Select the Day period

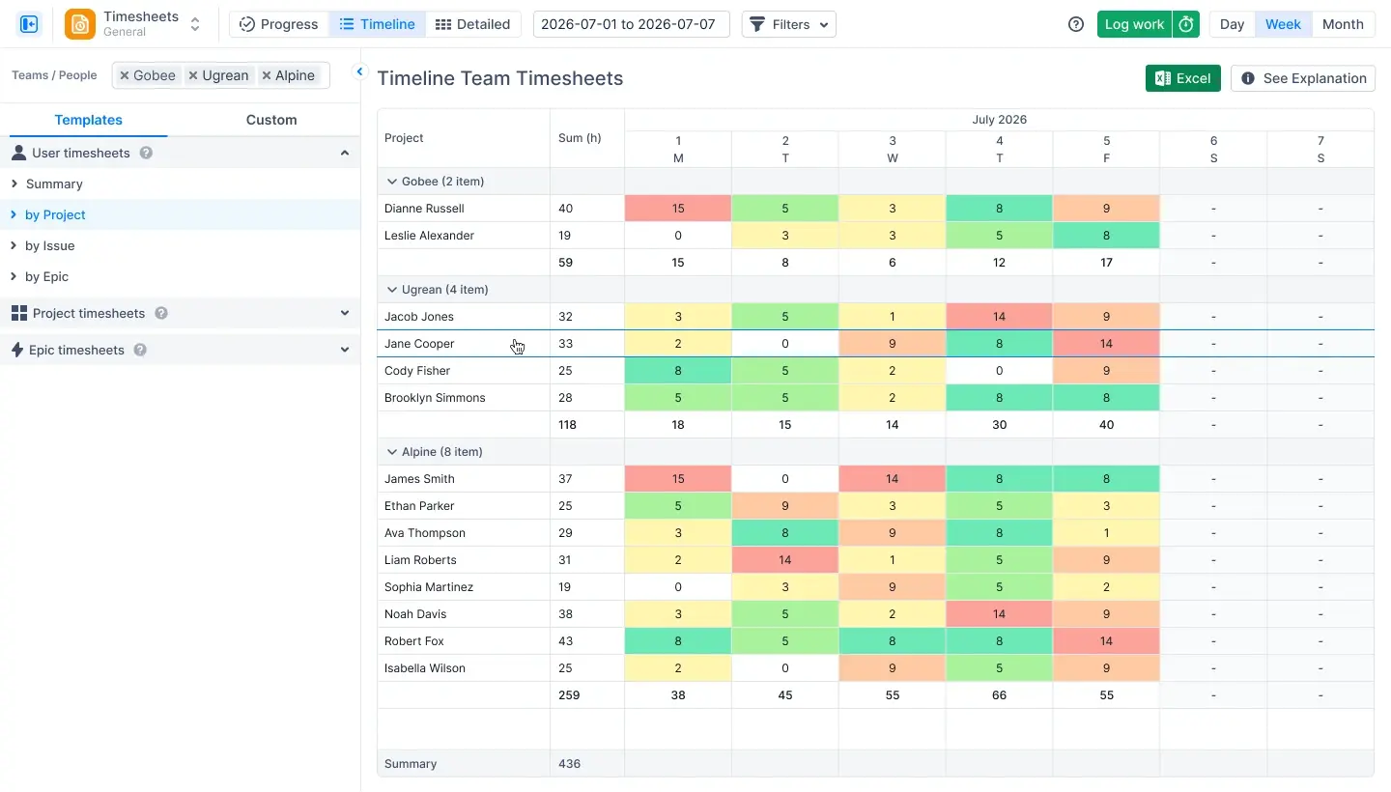click(x=1232, y=24)
